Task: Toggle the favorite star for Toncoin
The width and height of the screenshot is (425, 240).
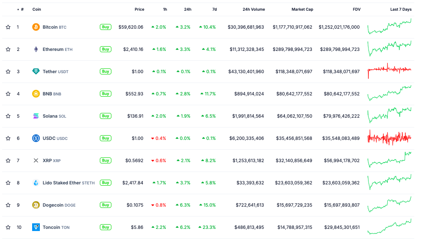Action: (8, 227)
